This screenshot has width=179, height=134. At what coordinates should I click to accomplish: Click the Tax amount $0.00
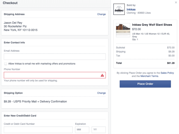pyautogui.click(x=171, y=56)
